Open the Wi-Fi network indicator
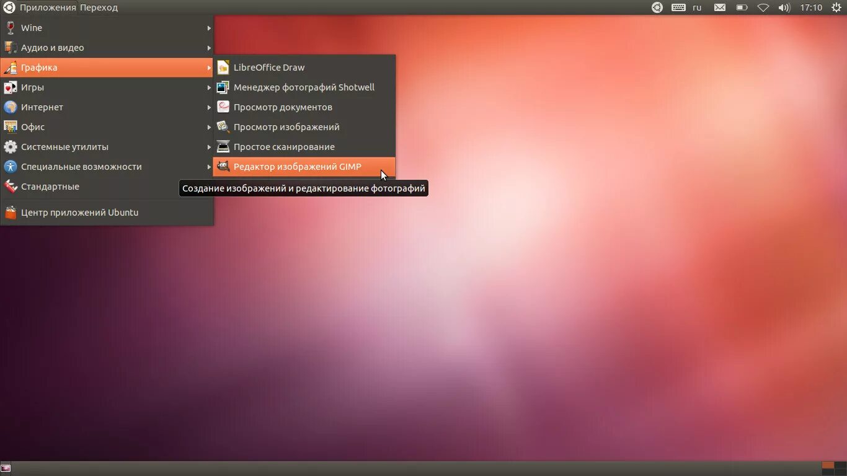The height and width of the screenshot is (476, 847). point(763,7)
